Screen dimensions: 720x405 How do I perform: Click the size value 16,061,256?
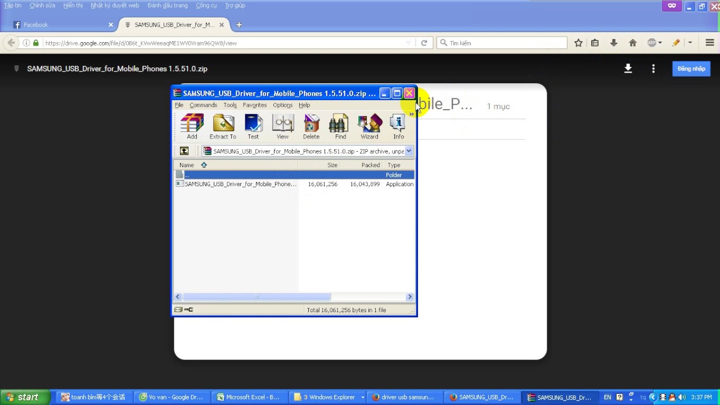[322, 184]
